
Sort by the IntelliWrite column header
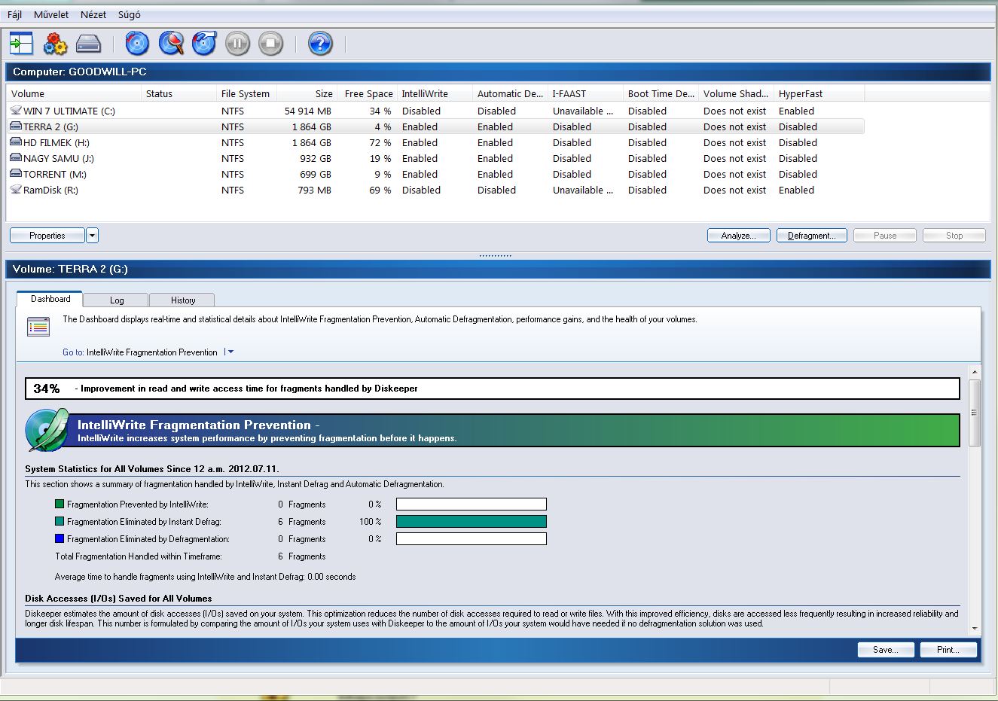click(435, 93)
